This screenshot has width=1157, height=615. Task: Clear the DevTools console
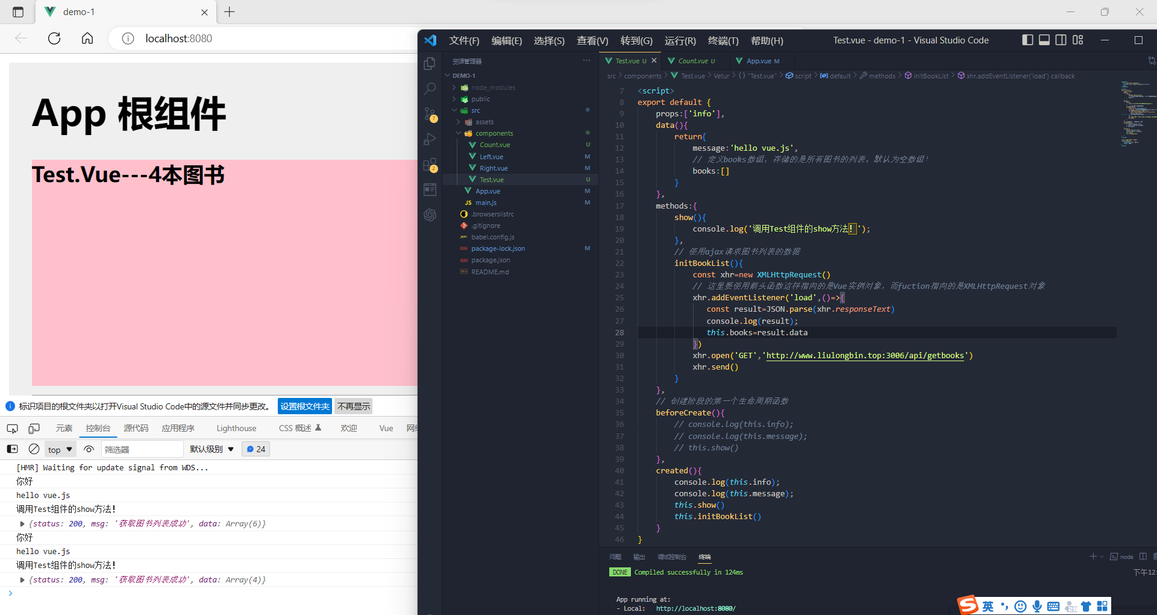[x=34, y=449]
